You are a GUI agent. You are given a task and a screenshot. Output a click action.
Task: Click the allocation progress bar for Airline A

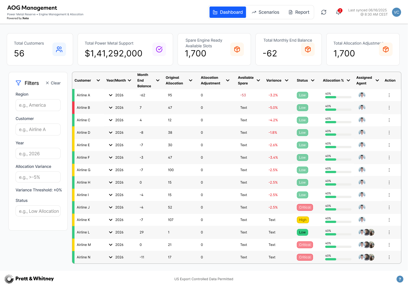(x=338, y=97)
